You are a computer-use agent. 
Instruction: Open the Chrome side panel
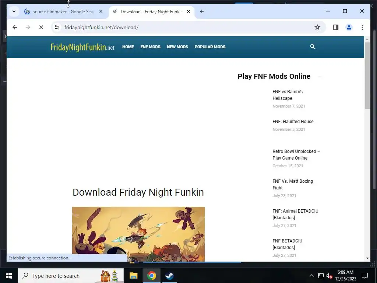click(x=336, y=27)
